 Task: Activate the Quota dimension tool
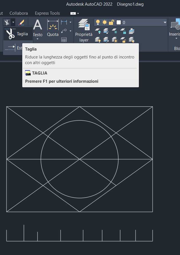click(x=53, y=28)
